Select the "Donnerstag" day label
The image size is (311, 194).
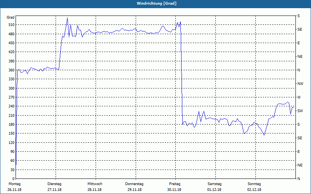click(134, 184)
